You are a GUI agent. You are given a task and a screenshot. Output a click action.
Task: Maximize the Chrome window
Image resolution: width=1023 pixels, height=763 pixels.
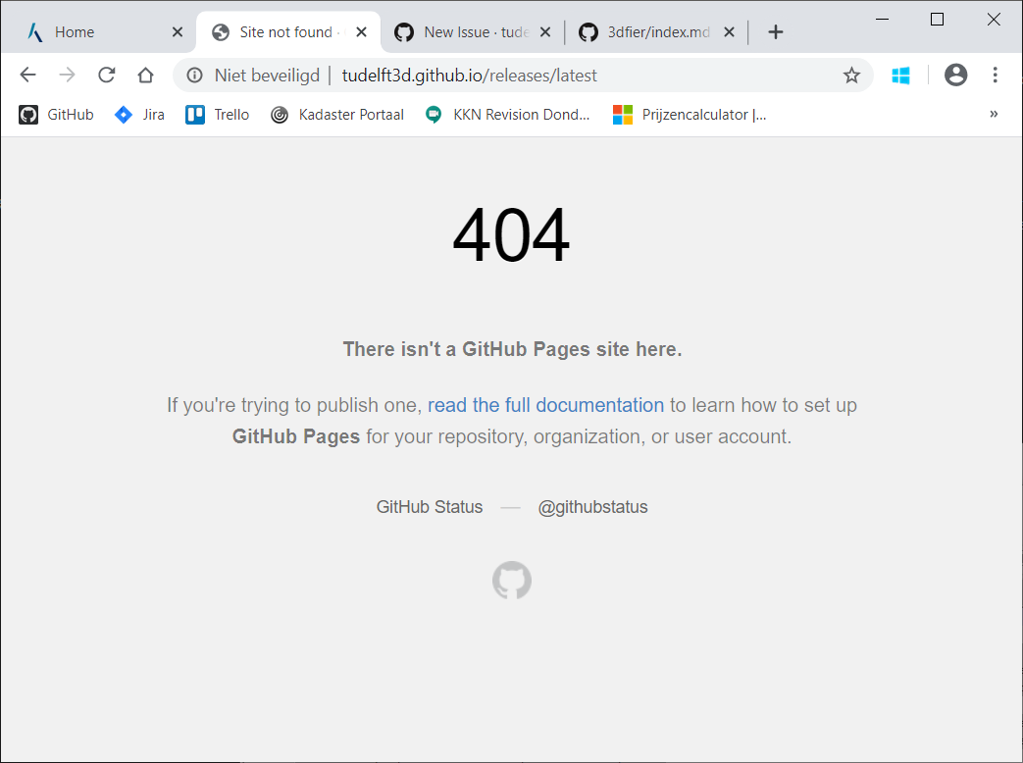point(937,20)
